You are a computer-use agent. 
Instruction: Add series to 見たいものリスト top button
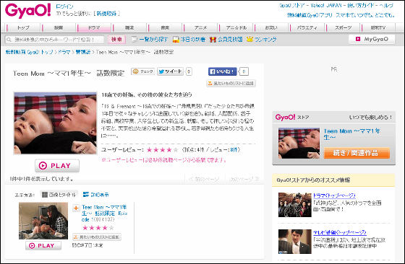tap(231, 83)
